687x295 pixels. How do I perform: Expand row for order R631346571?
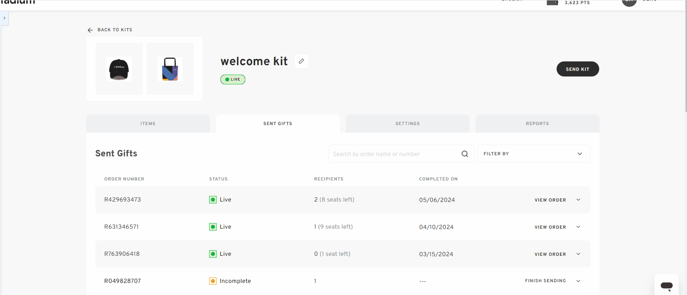click(578, 227)
